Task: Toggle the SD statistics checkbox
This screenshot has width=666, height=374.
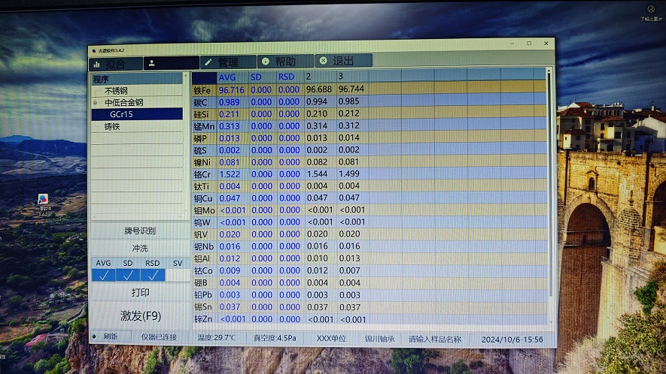Action: 128,276
